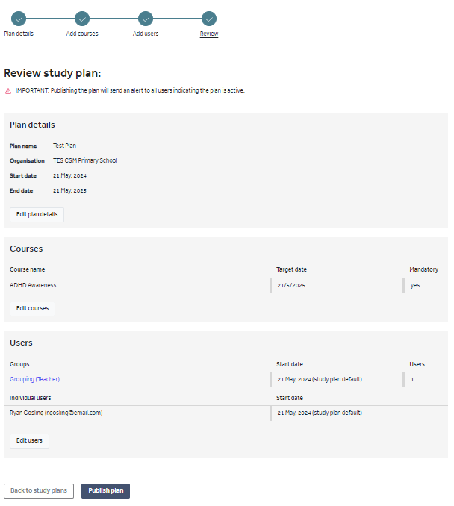Click the Course name column header
This screenshot has height=506, width=454.
[x=27, y=269]
